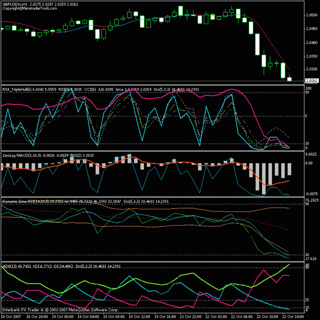The width and height of the screenshot is (320, 320).
Task: Click the 22 Oct 14:00 time axis label
Action: click(293, 316)
